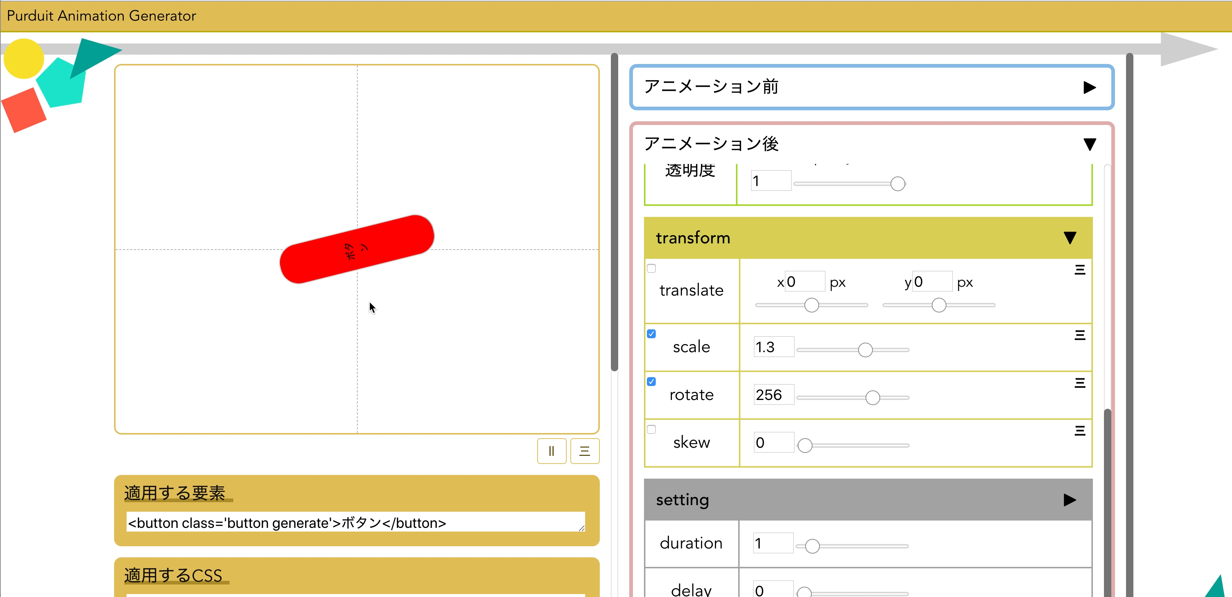Uncheck the scale checkbox
Viewport: 1232px width, 597px height.
[x=651, y=334]
